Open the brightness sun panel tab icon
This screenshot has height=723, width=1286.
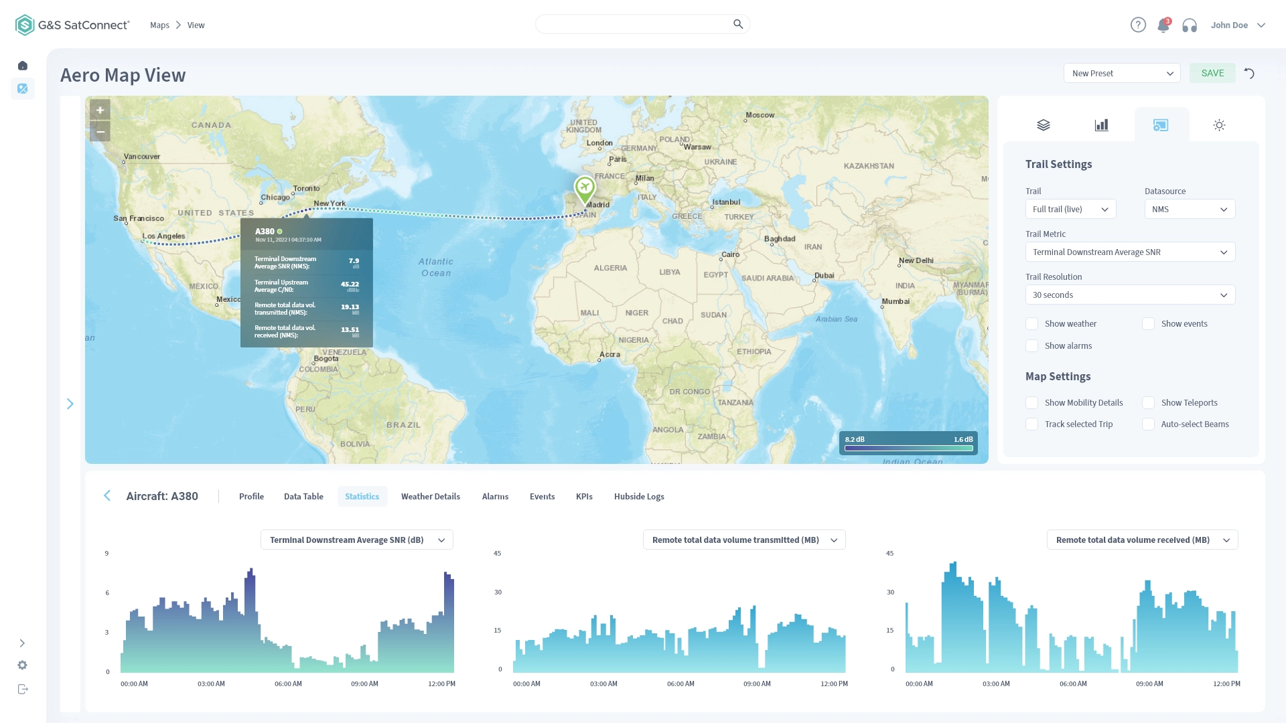[1219, 125]
